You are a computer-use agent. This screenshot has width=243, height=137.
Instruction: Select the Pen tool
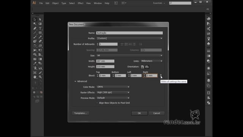click(35, 28)
